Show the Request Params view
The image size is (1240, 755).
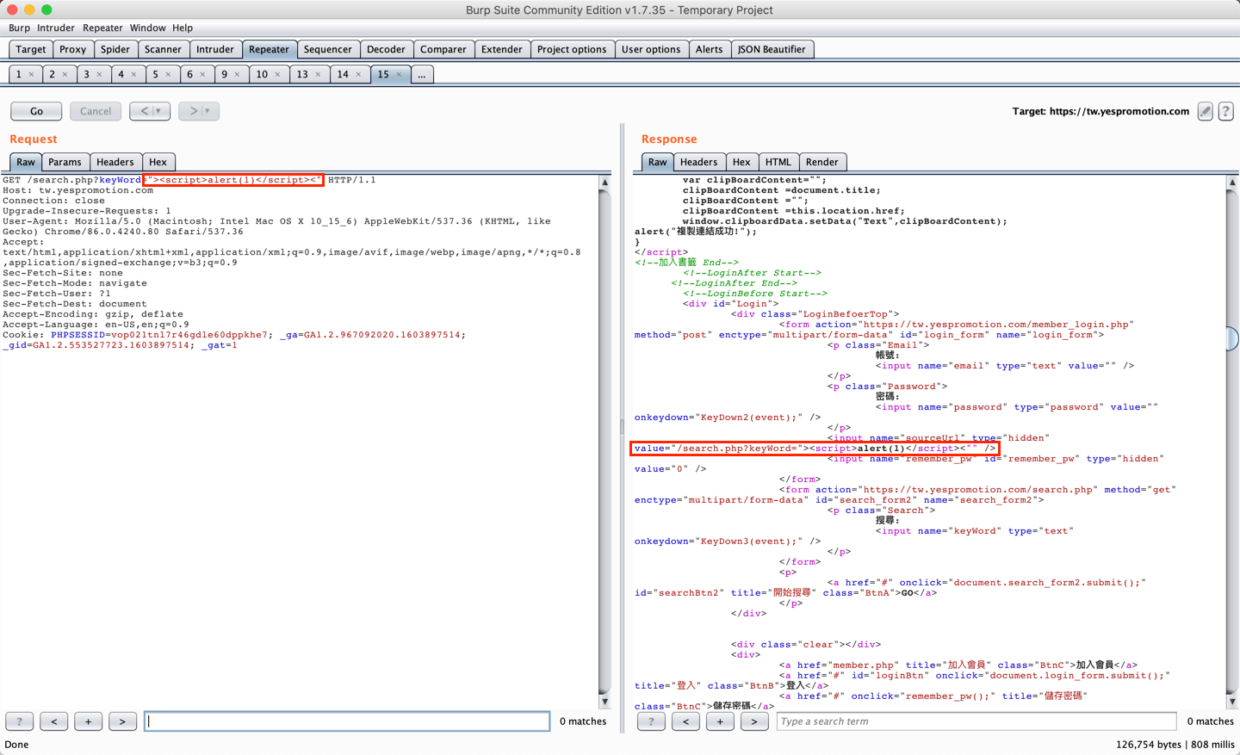coord(65,162)
